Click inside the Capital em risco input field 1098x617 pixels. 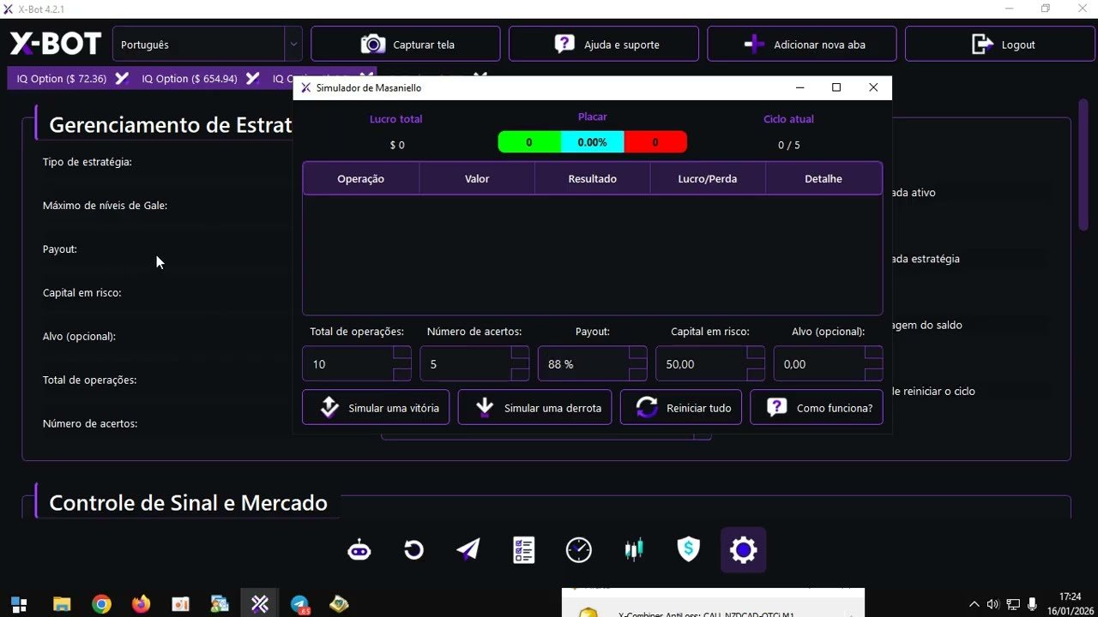[x=699, y=363]
